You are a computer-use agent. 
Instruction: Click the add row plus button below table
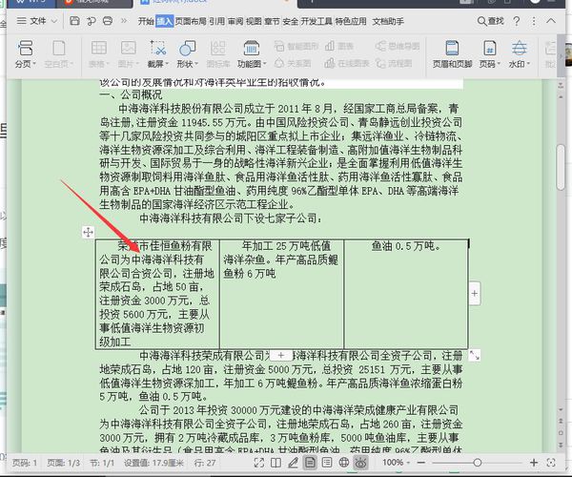pyautogui.click(x=280, y=355)
